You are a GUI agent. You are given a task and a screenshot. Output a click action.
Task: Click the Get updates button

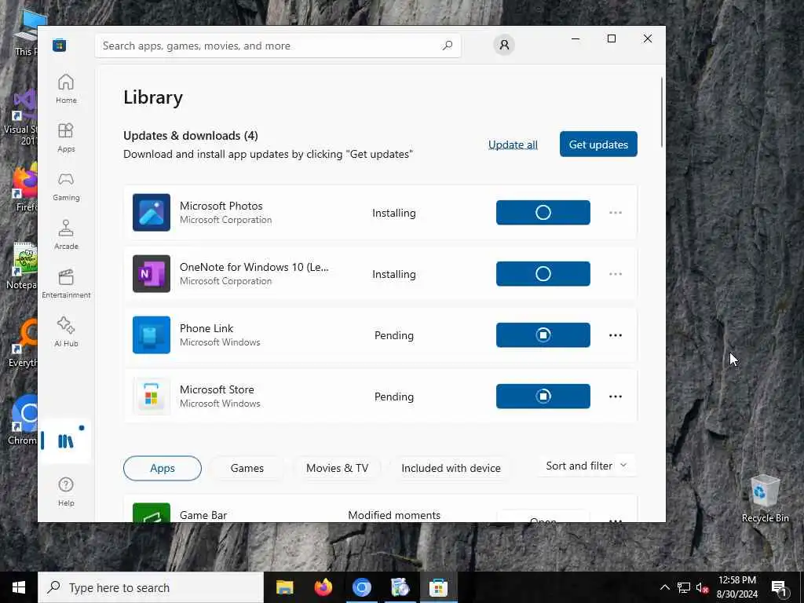point(598,144)
